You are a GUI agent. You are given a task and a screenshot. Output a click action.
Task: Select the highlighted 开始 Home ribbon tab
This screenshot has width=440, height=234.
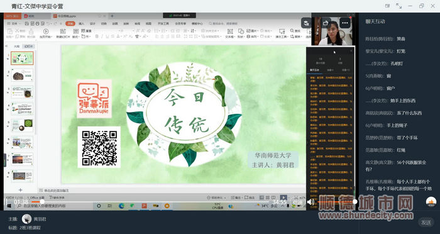click(70, 24)
